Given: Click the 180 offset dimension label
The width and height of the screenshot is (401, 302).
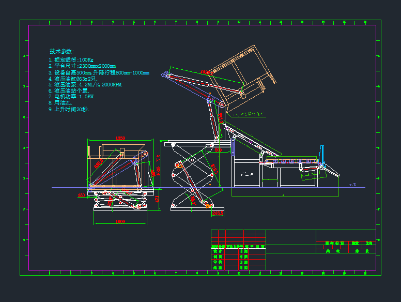Looking at the screenshot, I should point(81,195).
